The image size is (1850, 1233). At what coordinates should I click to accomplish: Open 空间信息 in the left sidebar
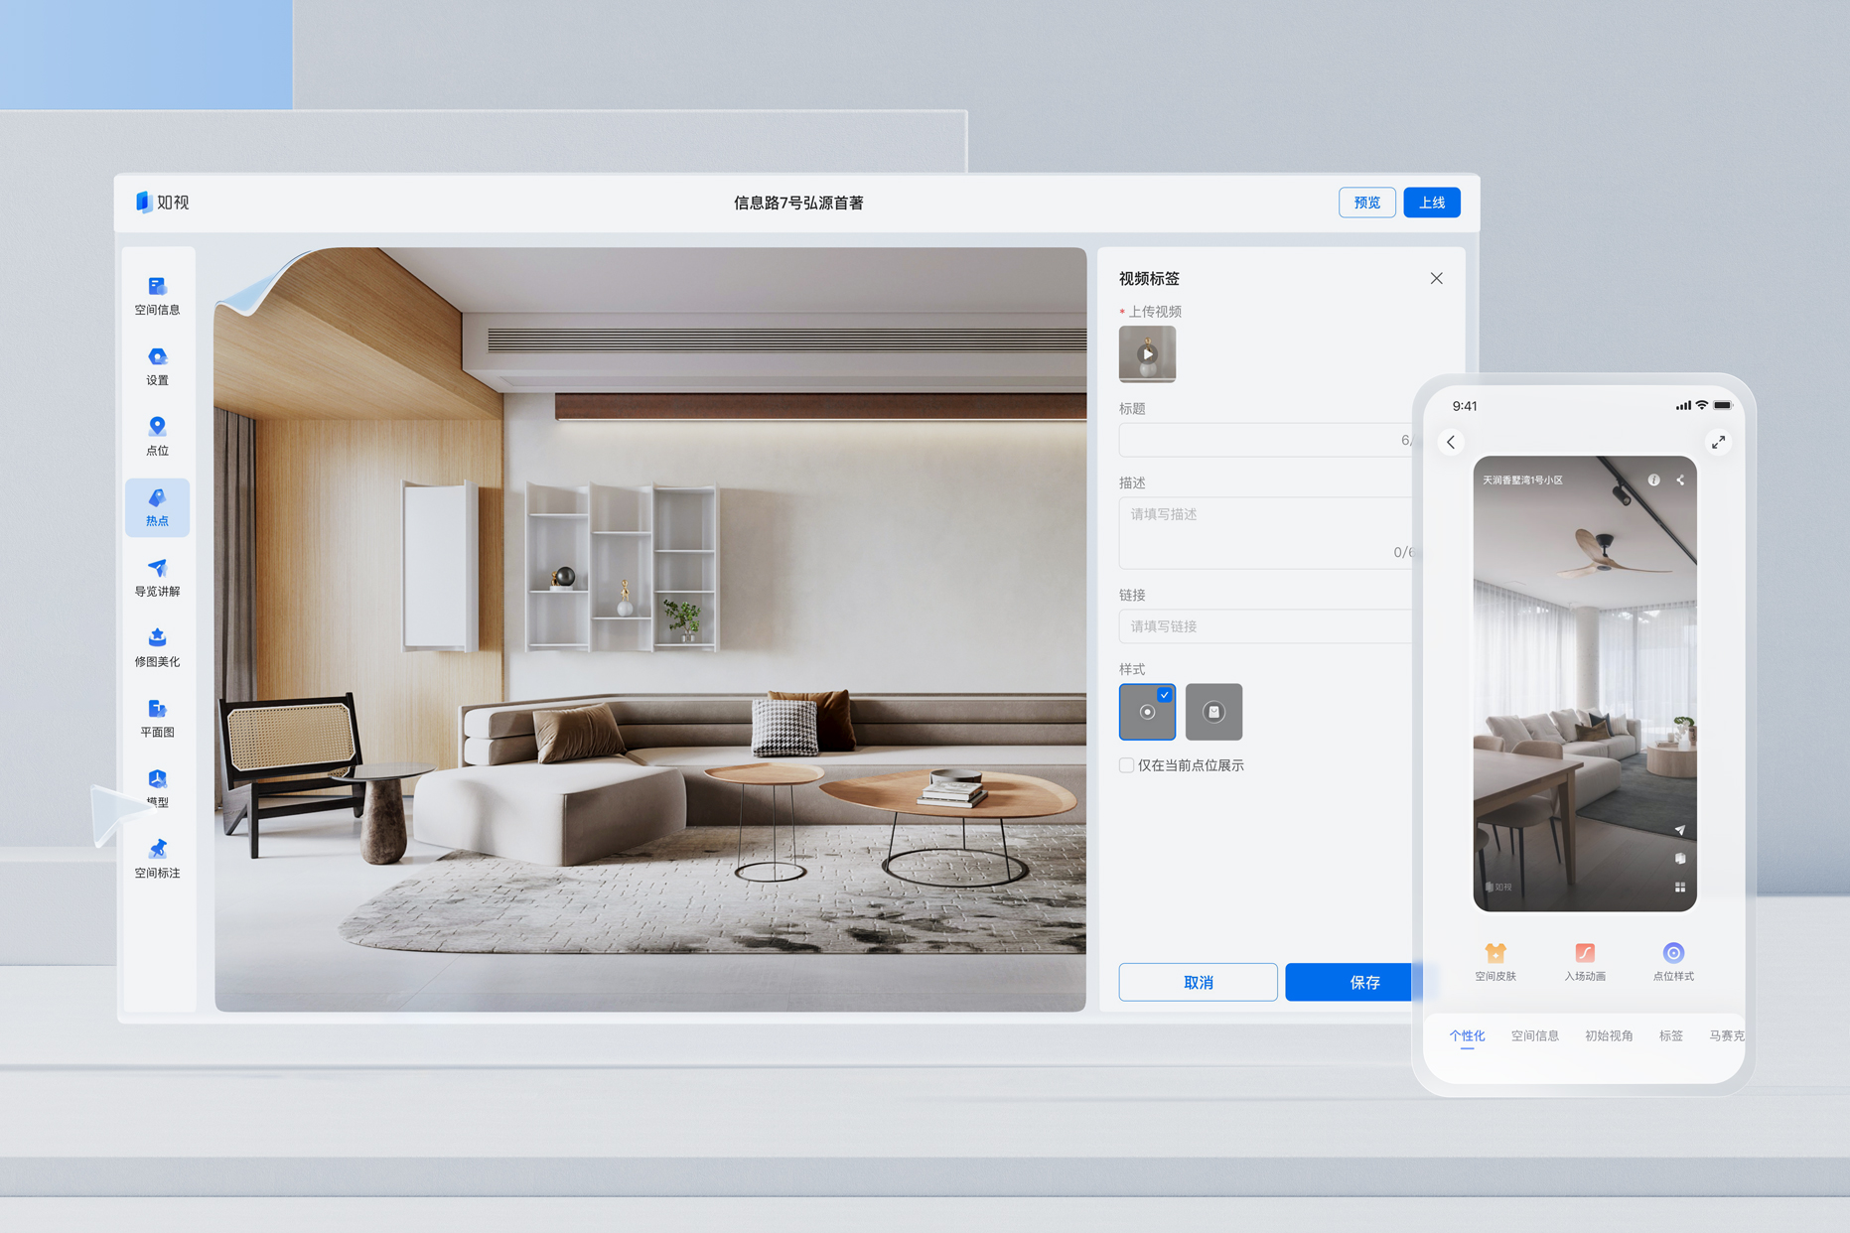coord(157,296)
